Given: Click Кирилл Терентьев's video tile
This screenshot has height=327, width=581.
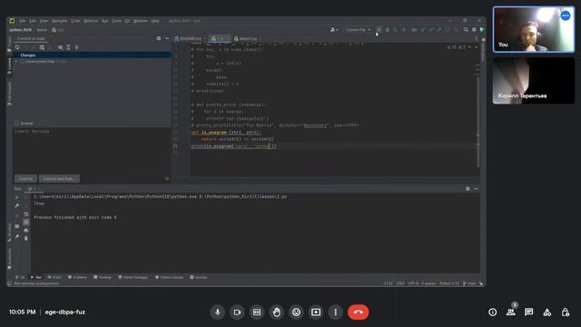Looking at the screenshot, I should click(534, 81).
